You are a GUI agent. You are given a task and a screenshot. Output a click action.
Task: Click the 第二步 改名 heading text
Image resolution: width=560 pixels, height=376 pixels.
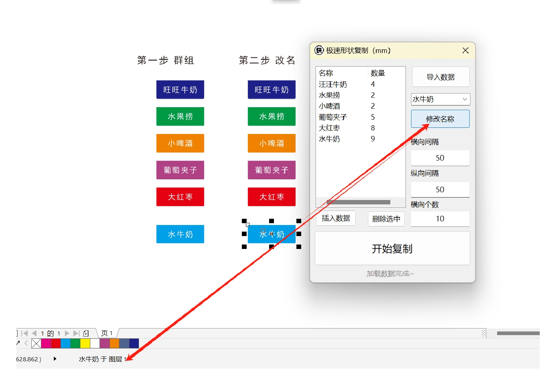tap(267, 60)
